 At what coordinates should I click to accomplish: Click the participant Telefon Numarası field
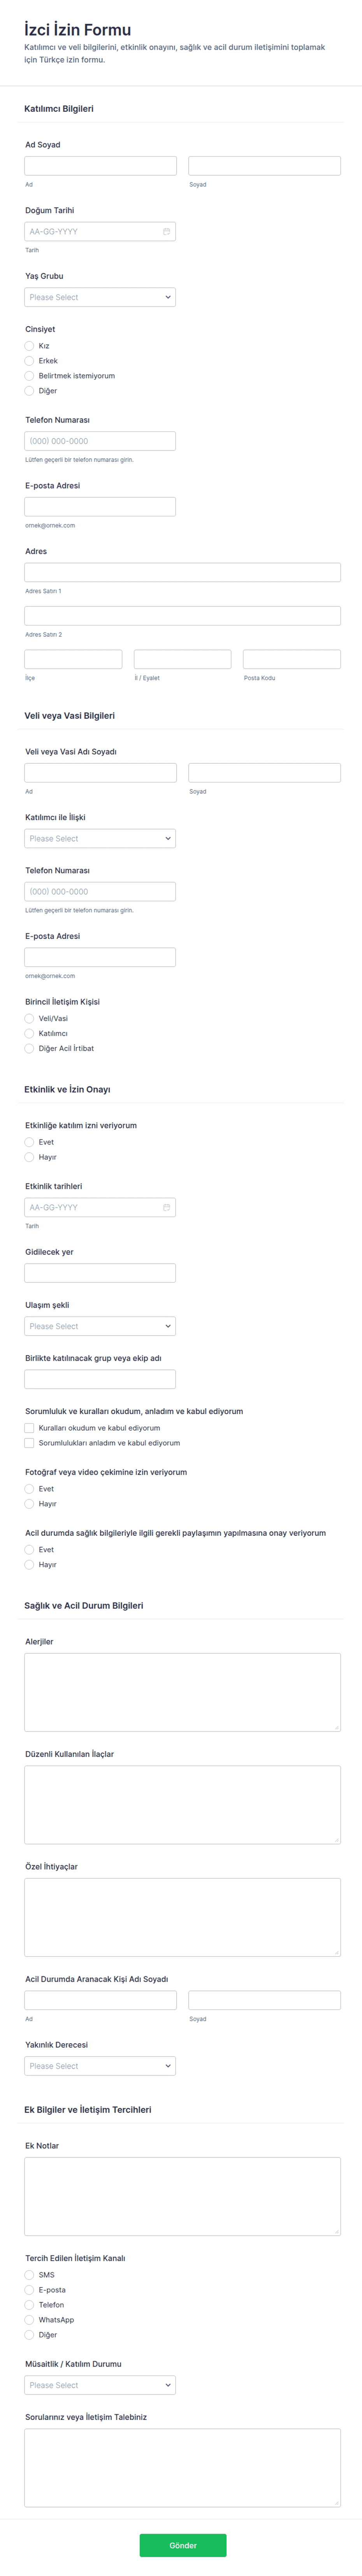tap(100, 441)
